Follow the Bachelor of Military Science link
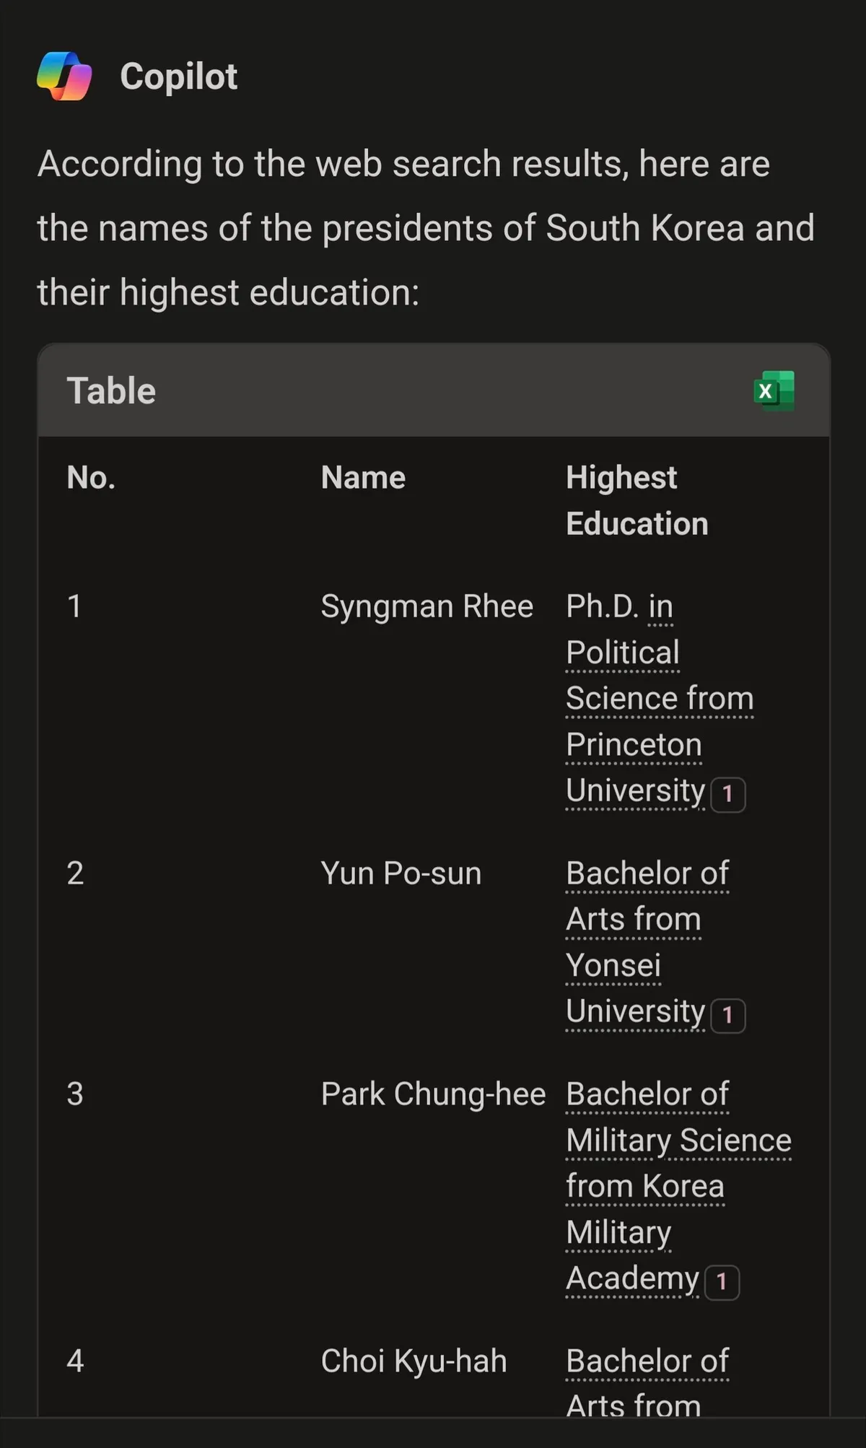 pos(678,1140)
